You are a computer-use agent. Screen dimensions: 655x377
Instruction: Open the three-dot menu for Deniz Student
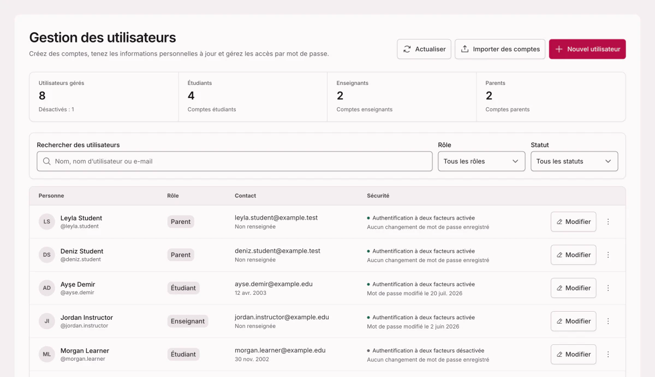click(608, 255)
